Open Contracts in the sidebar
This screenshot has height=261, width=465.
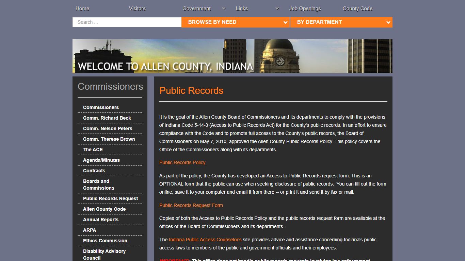click(x=94, y=171)
